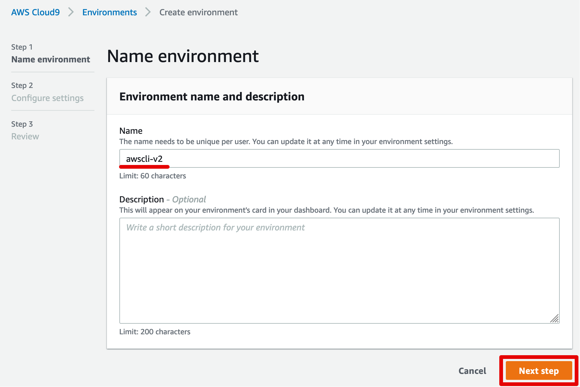Image resolution: width=580 pixels, height=387 pixels.
Task: Click the Name environment page heading
Action: (x=183, y=56)
